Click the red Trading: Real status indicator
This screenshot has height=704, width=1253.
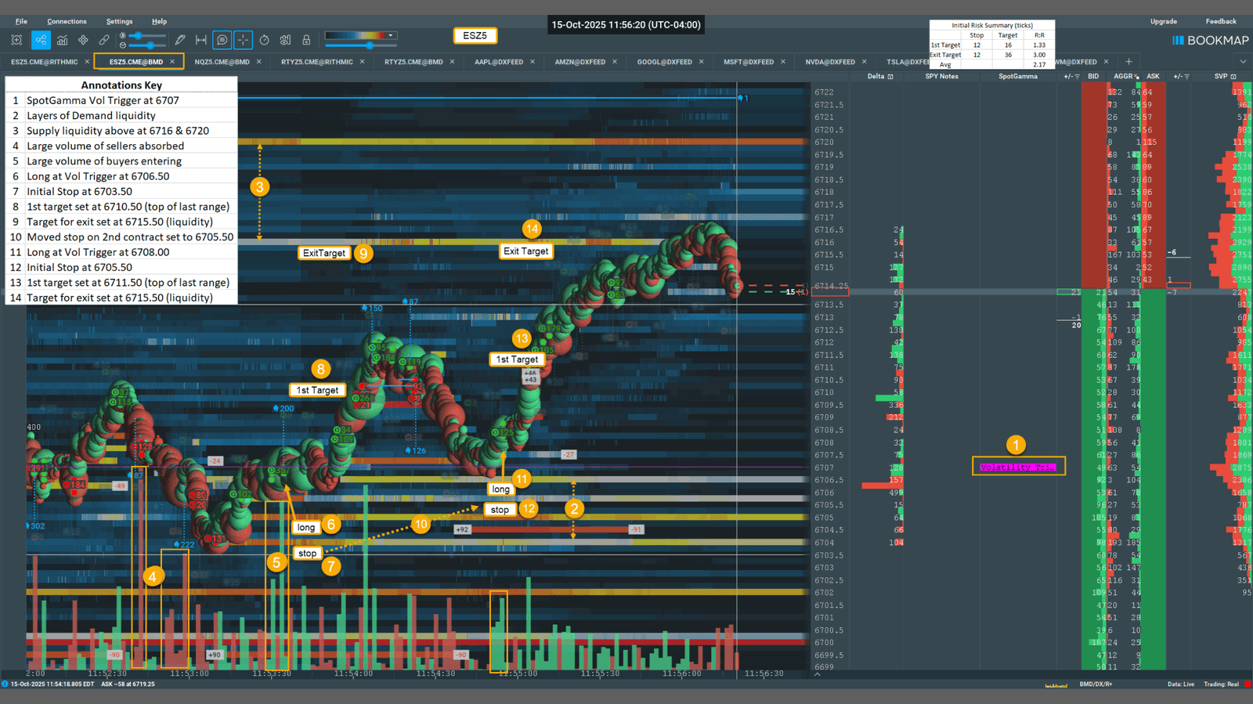(x=1248, y=684)
